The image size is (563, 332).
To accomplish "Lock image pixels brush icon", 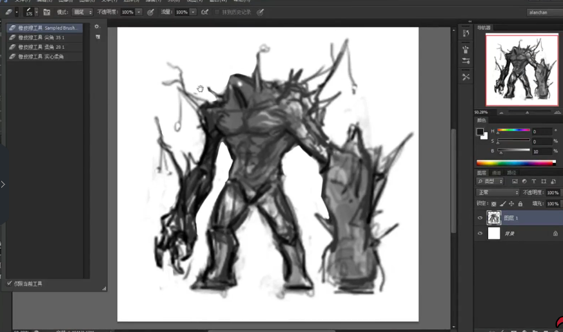I will 502,204.
